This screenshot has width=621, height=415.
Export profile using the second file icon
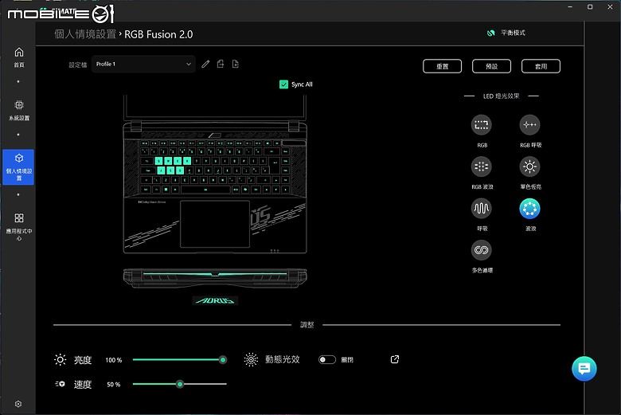[236, 64]
